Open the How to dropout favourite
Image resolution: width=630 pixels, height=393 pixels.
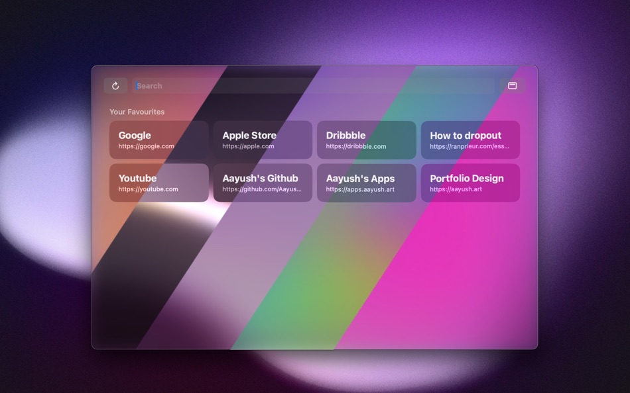[470, 140]
